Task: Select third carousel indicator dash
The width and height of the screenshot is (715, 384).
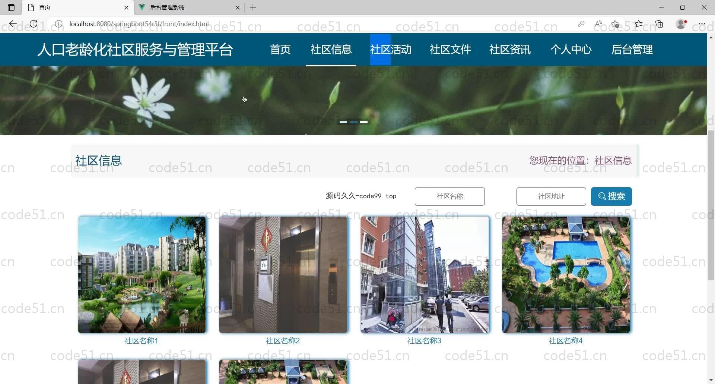Action: click(364, 122)
